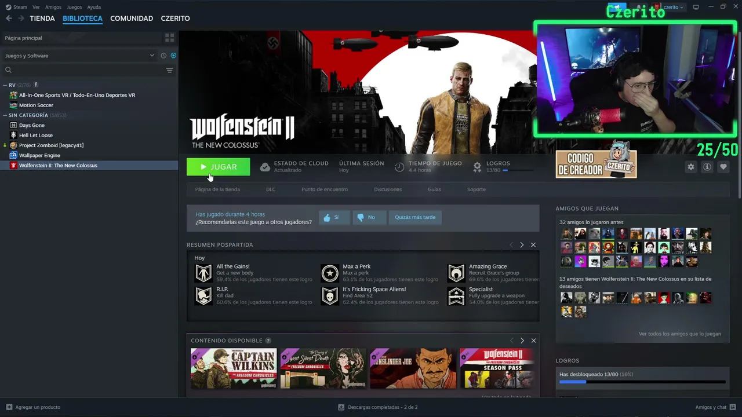This screenshot has height=417, width=742.
Task: Show next available content page
Action: 522,341
